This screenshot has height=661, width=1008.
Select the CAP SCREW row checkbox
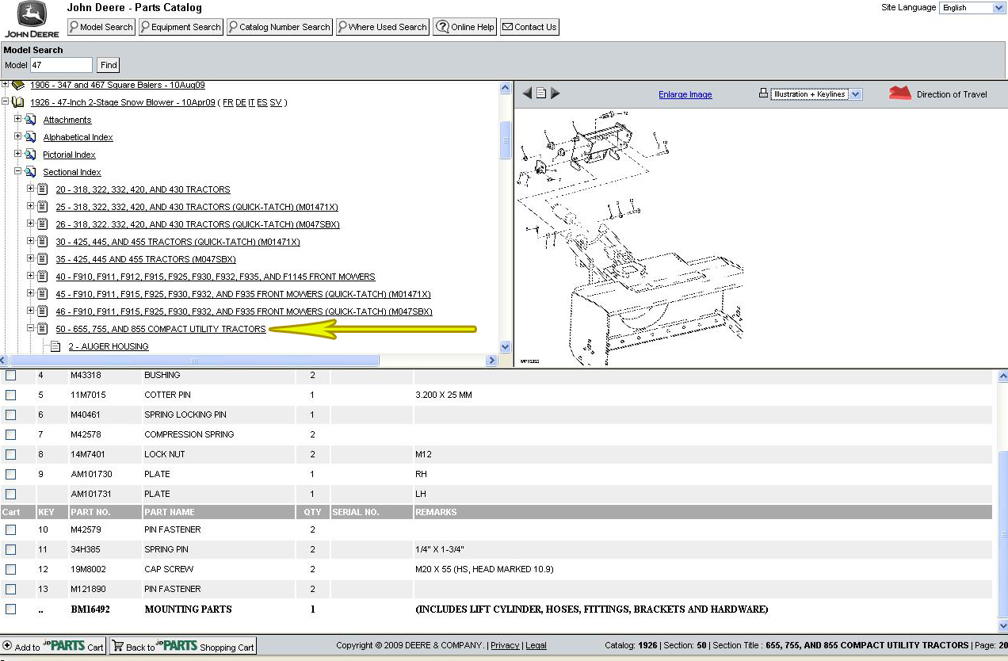pyautogui.click(x=11, y=569)
